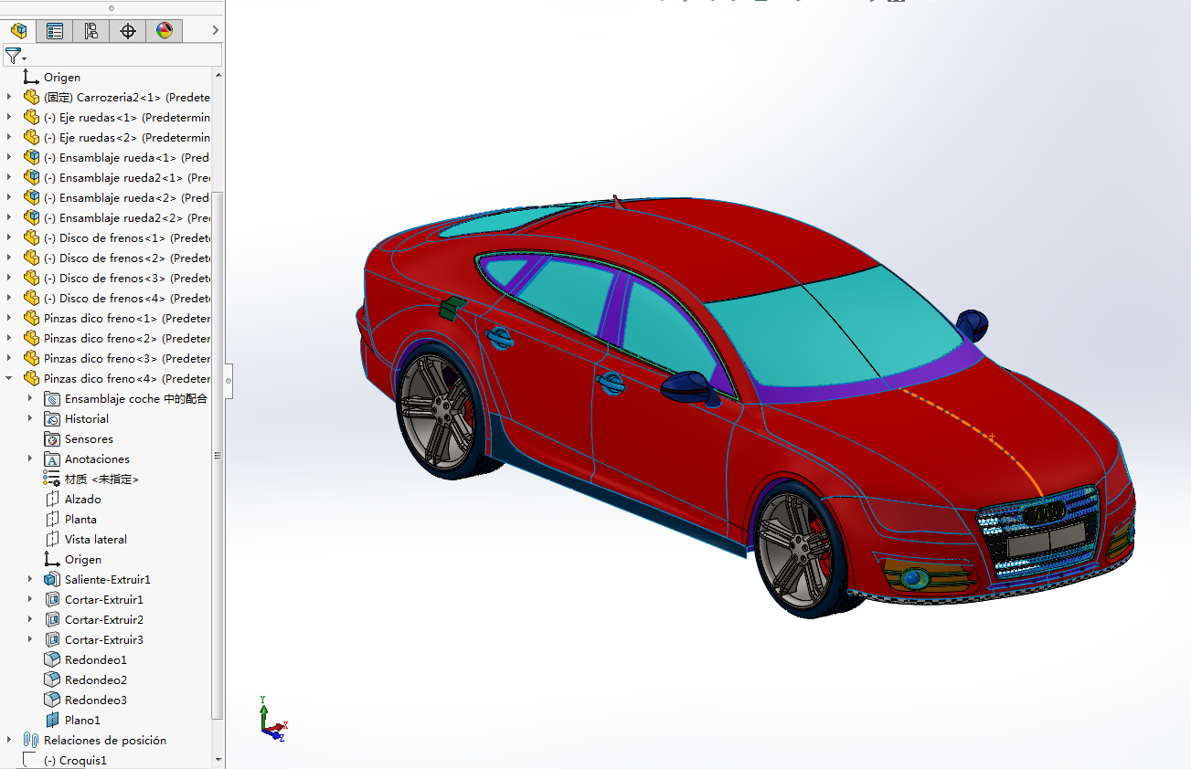Click the Eje ruedas<1> part icon
Viewport: 1191px width, 769px height.
pyautogui.click(x=32, y=118)
